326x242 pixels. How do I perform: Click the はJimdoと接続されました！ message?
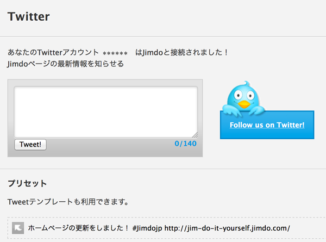182,52
